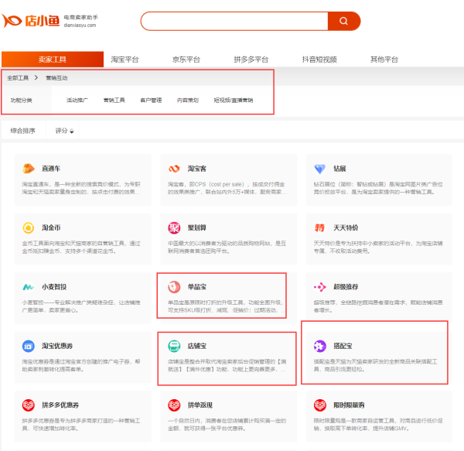This screenshot has width=464, height=451.
Task: Go to 全部工具 in the breadcrumb
Action: pyautogui.click(x=18, y=78)
